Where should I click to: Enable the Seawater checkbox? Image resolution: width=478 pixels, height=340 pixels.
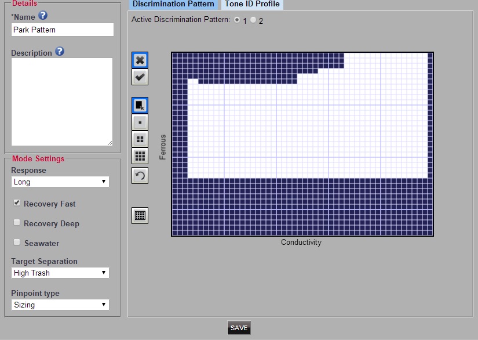(x=17, y=242)
